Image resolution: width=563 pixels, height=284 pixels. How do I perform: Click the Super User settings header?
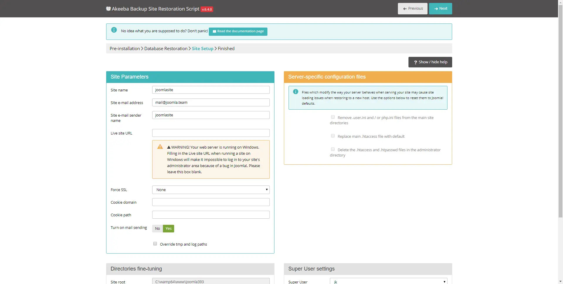(x=368, y=269)
